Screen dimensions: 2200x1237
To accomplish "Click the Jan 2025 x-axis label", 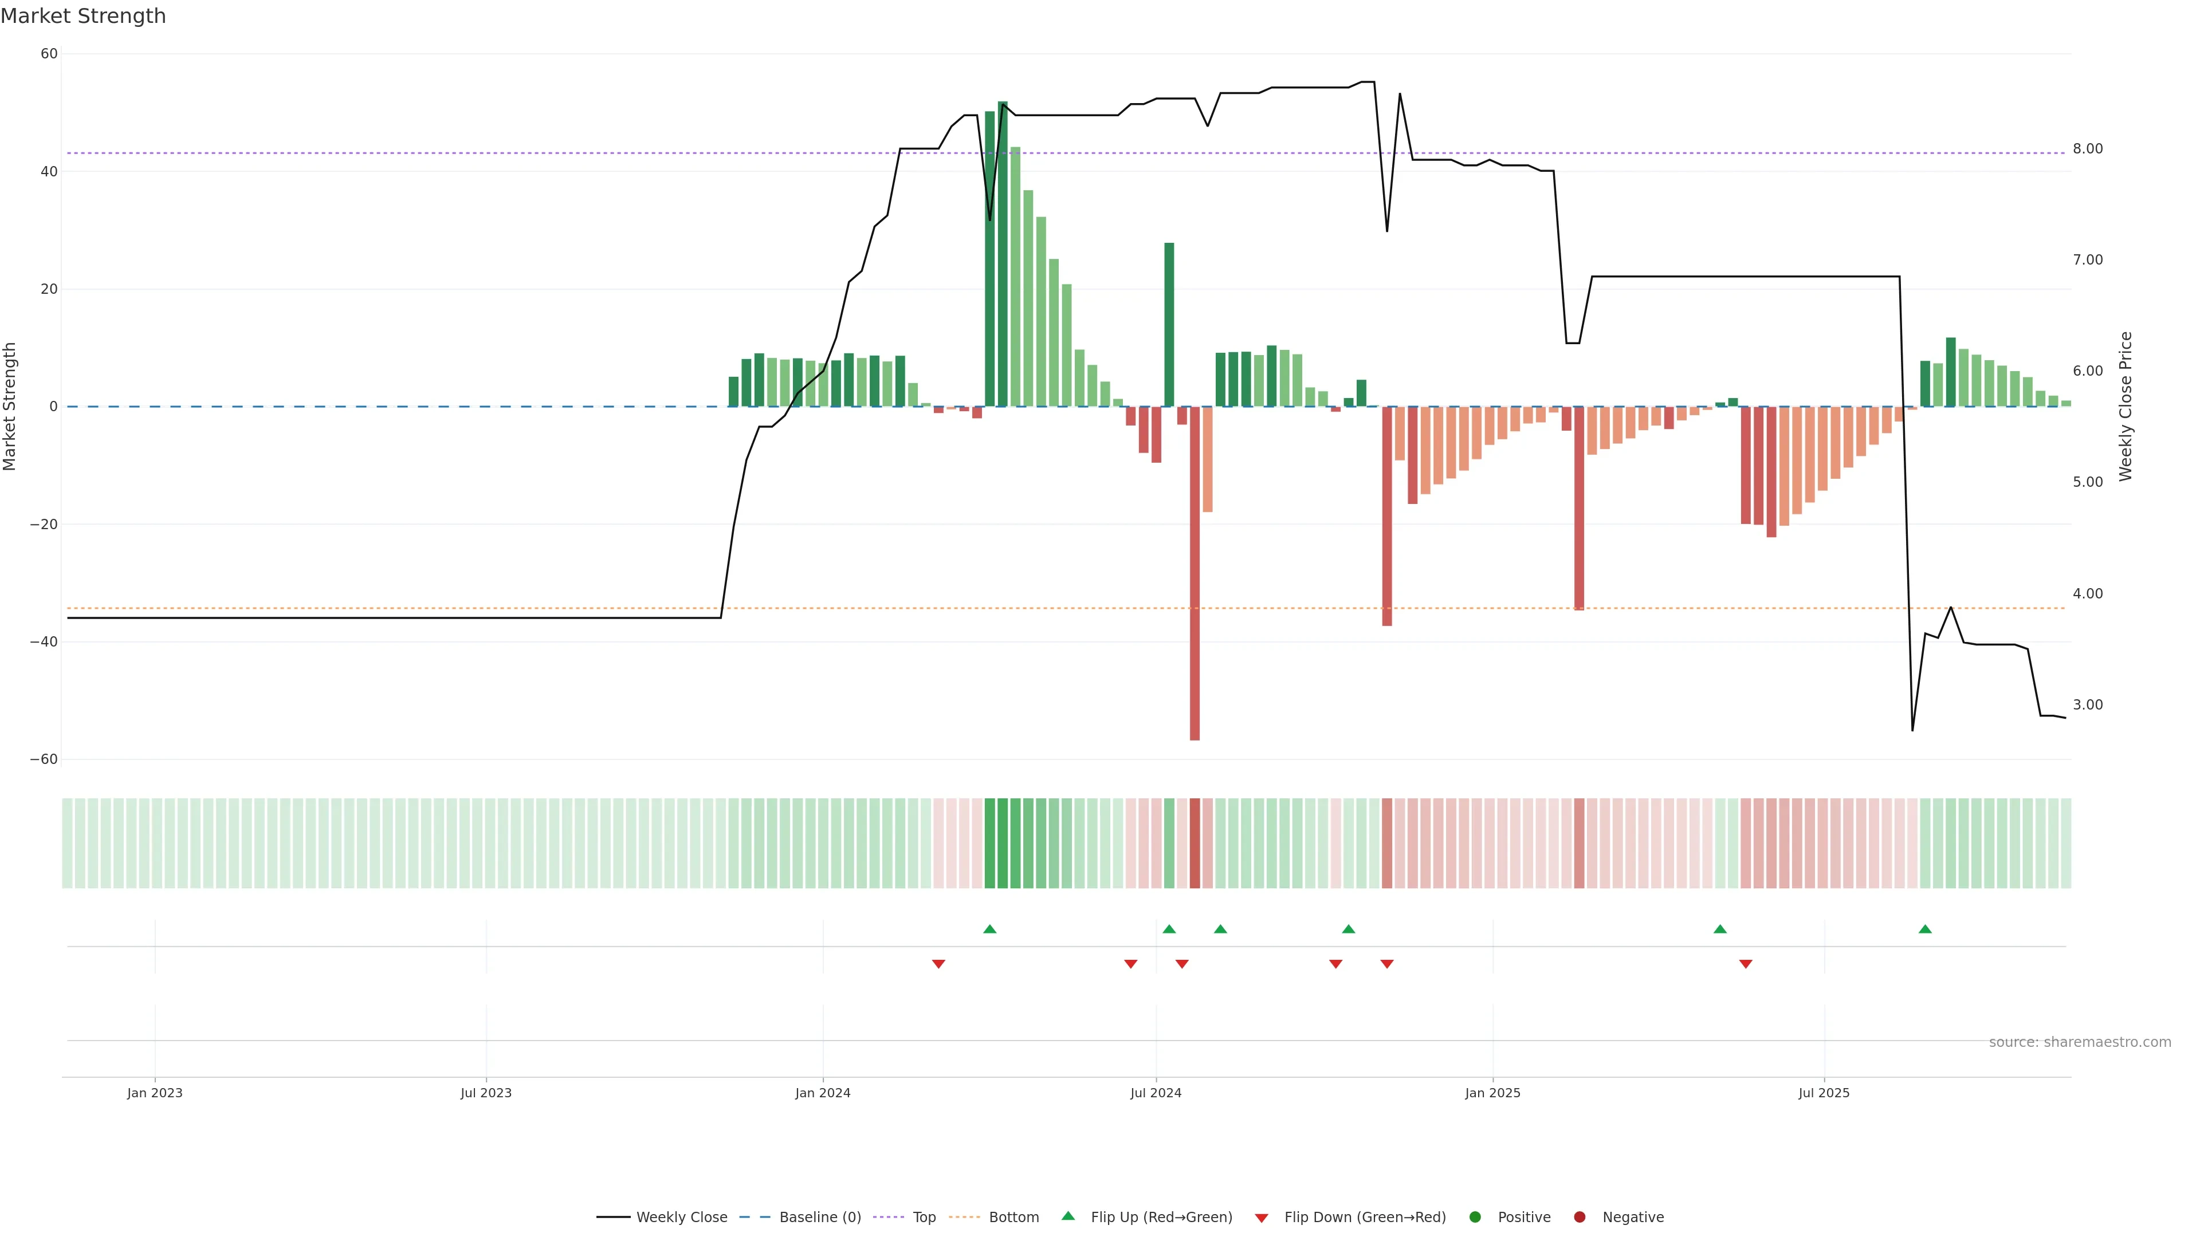I will 1492,1093.
